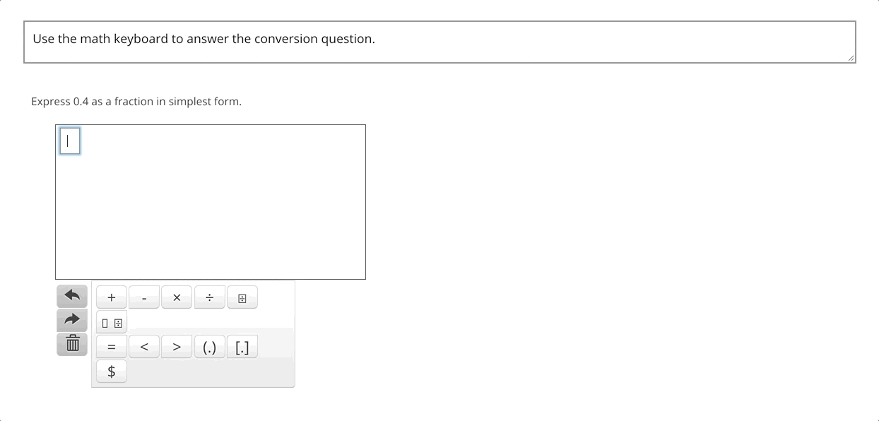Click the Redo arrow on the math keyboard

pos(71,319)
